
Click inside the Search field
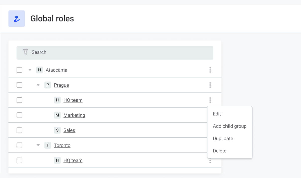pyautogui.click(x=100, y=52)
